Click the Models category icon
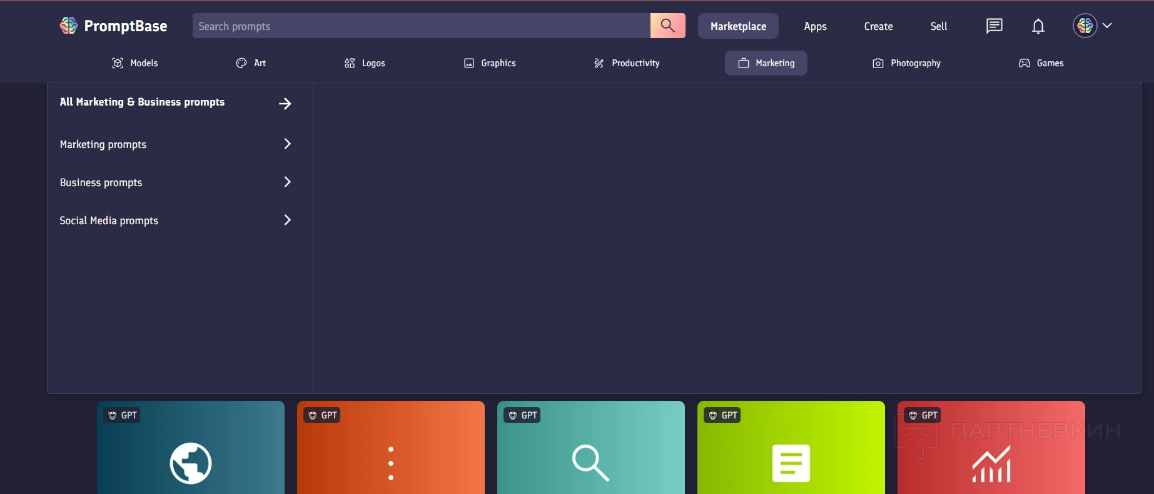 click(x=118, y=63)
